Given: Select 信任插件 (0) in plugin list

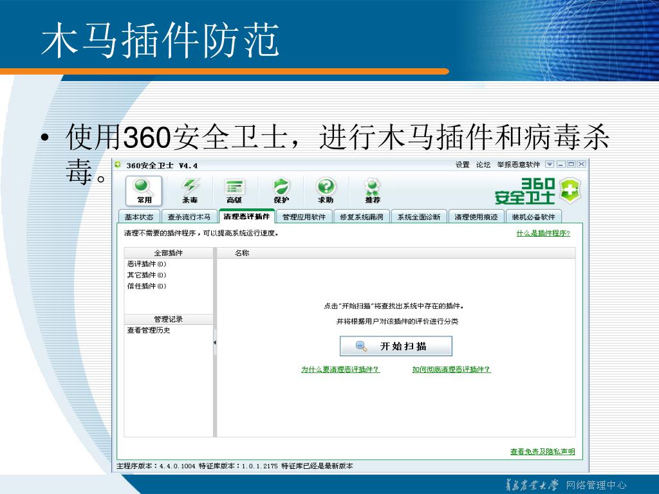Looking at the screenshot, I should pos(147,286).
